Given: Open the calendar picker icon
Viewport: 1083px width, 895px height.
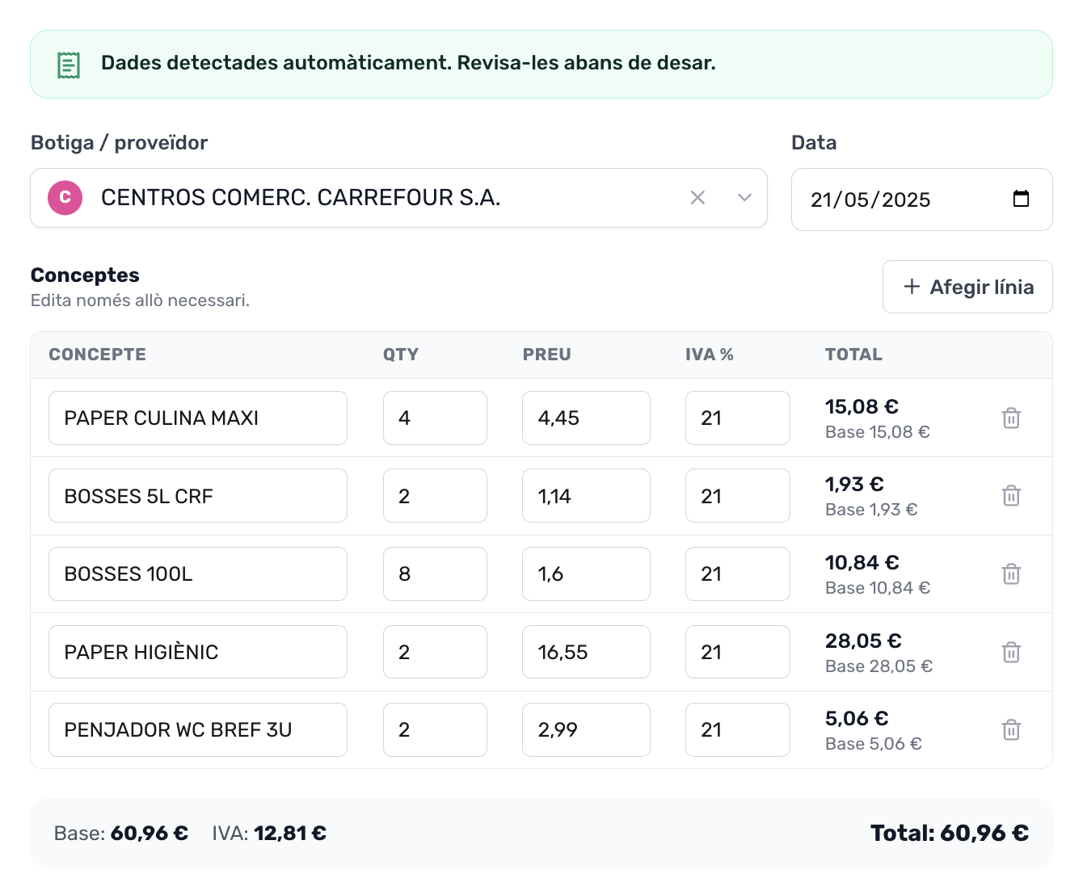Looking at the screenshot, I should point(1021,199).
